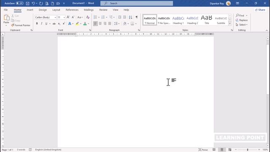This screenshot has height=152, width=270.
Task: Expand the Styles gallery more arrow
Action: coord(229,24)
